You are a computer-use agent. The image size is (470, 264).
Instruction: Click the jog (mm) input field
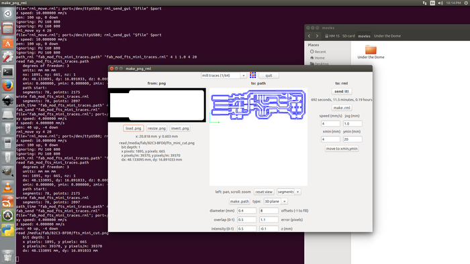(352, 123)
